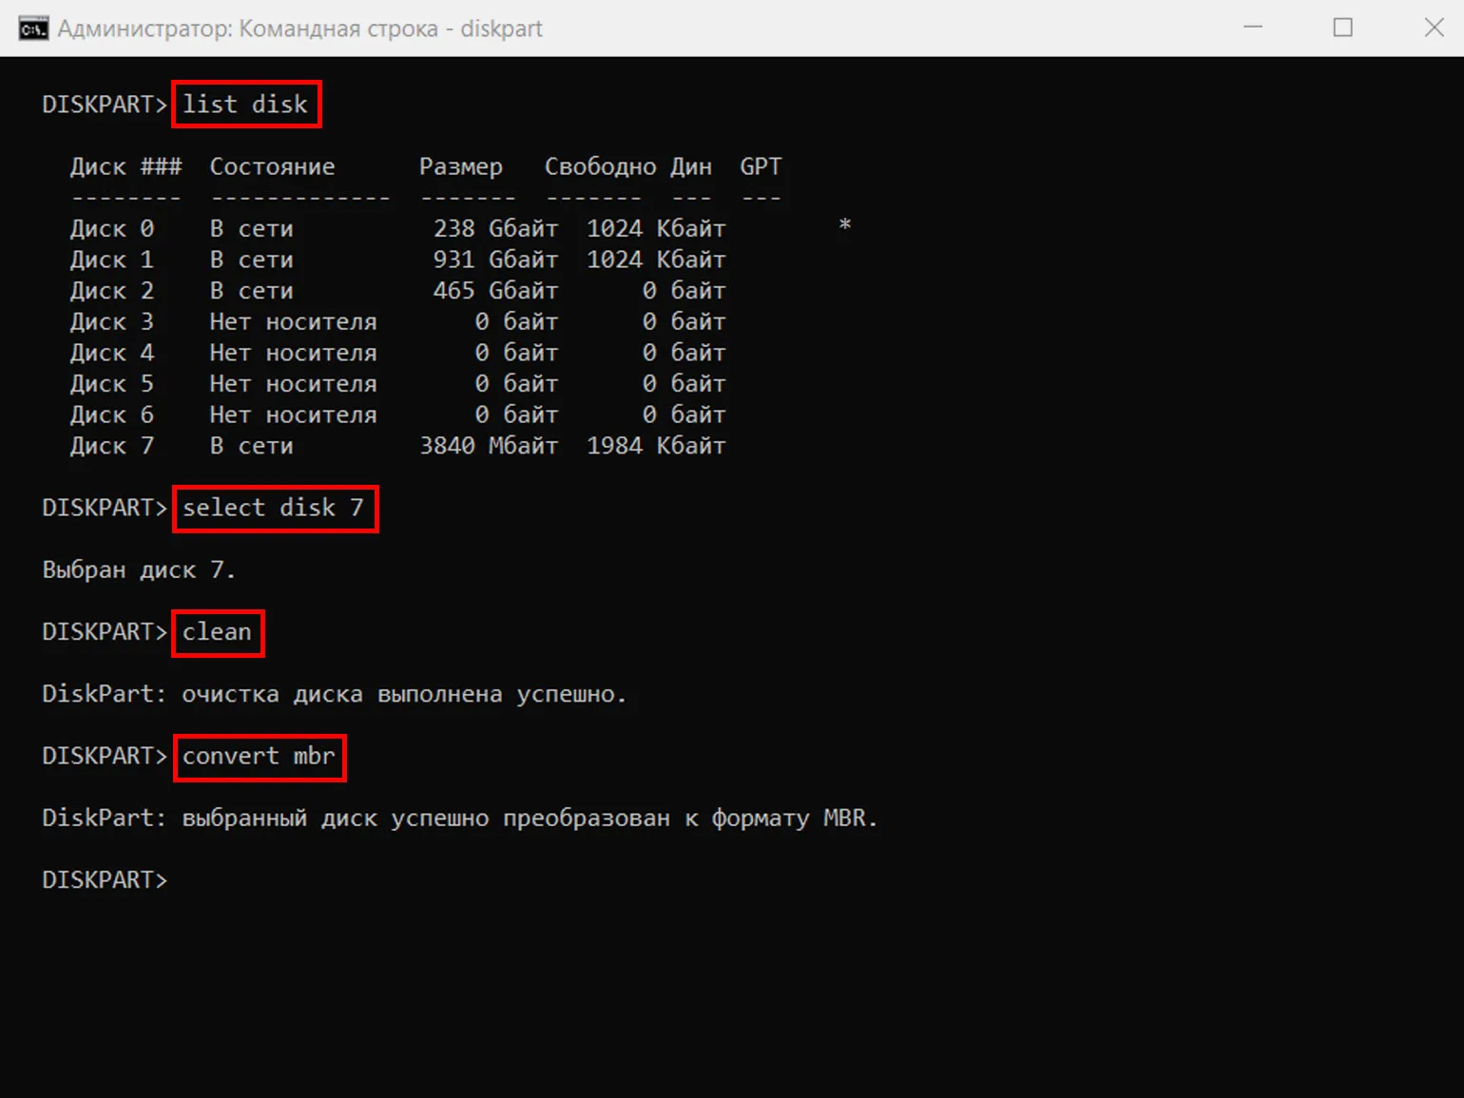Image resolution: width=1464 pixels, height=1098 pixels.
Task: Click the MBR conversion success message
Action: click(x=459, y=819)
